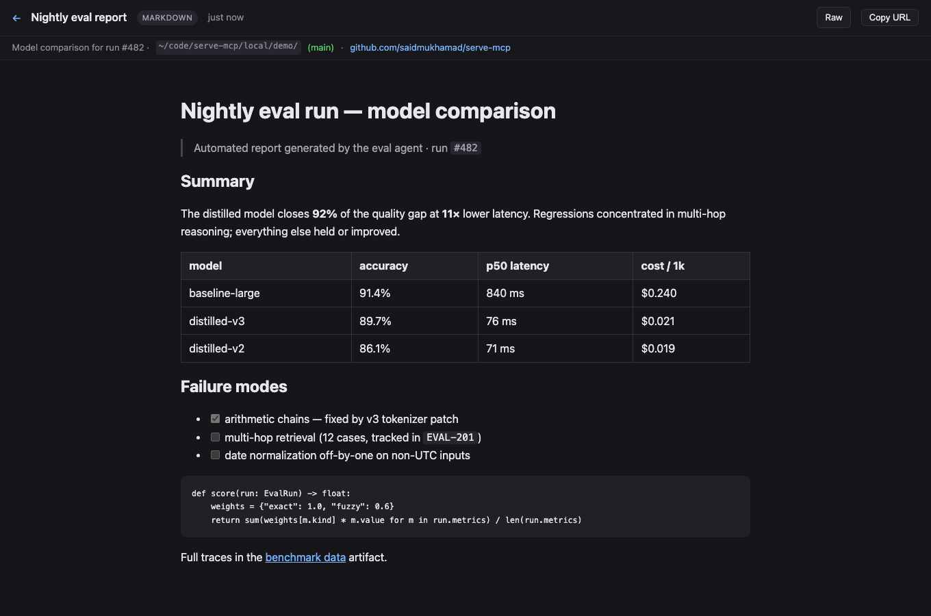Click the bold 92% figure

(x=324, y=214)
